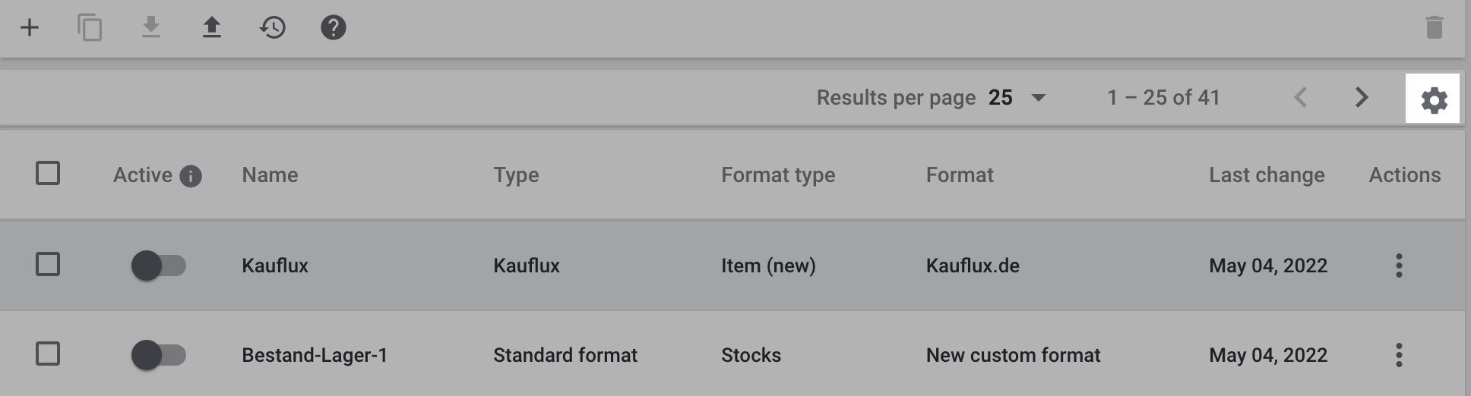Tick the select-all checkbox in header
The height and width of the screenshot is (396, 1471).
click(48, 174)
